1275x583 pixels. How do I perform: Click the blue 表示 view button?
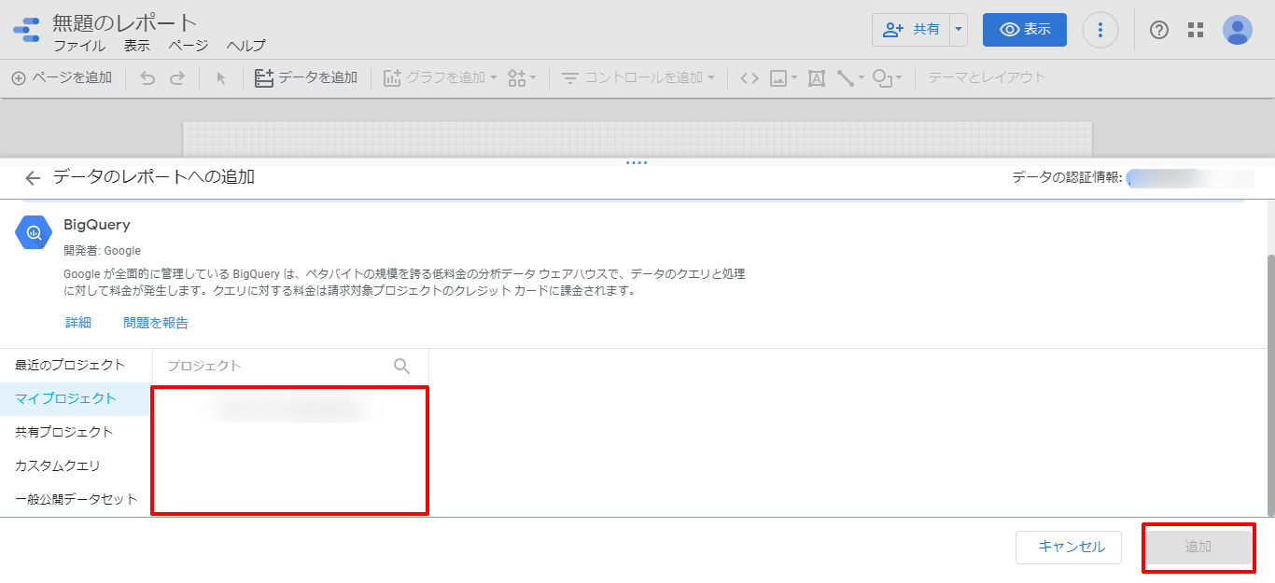(x=1025, y=30)
